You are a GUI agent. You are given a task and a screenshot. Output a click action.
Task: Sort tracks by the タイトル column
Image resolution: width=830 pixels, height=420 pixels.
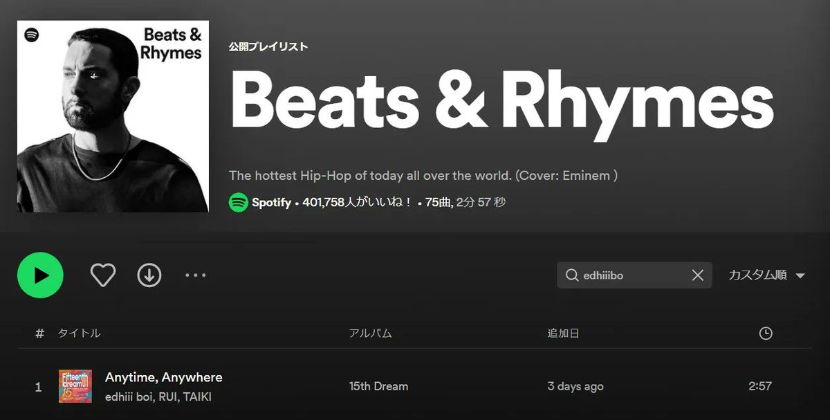point(79,334)
